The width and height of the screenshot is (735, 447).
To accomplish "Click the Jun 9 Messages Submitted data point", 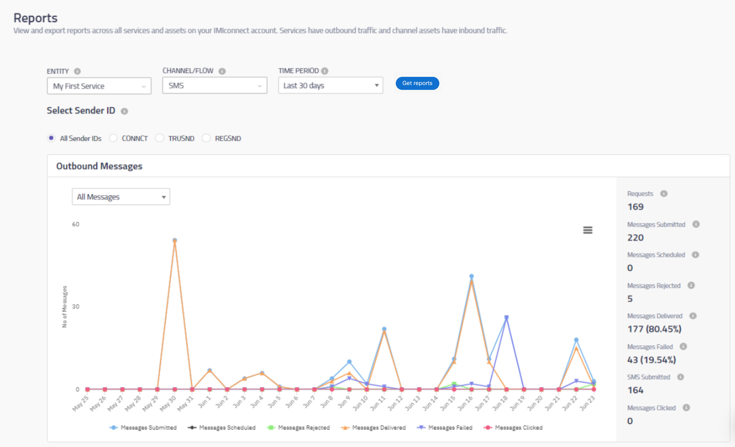I will click(349, 361).
